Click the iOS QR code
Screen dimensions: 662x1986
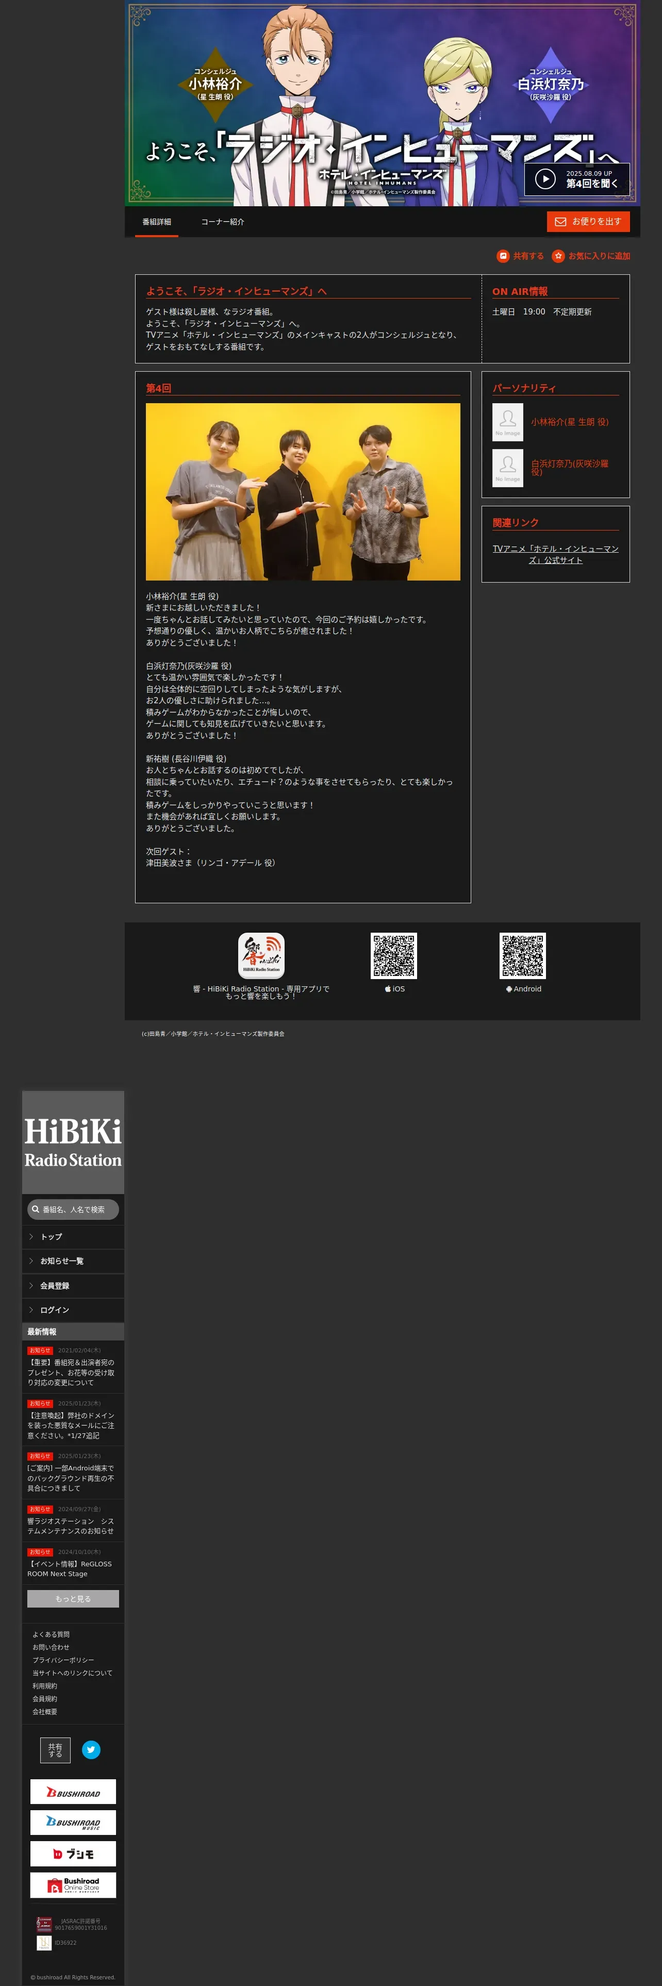coord(394,956)
